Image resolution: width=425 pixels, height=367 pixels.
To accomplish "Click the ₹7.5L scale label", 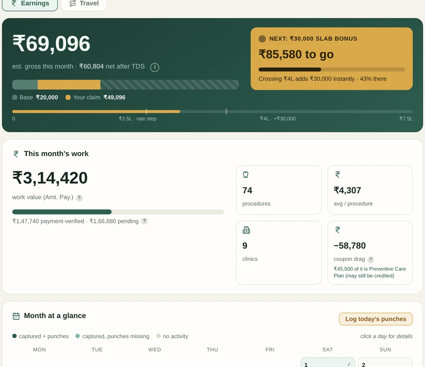I will pyautogui.click(x=406, y=119).
